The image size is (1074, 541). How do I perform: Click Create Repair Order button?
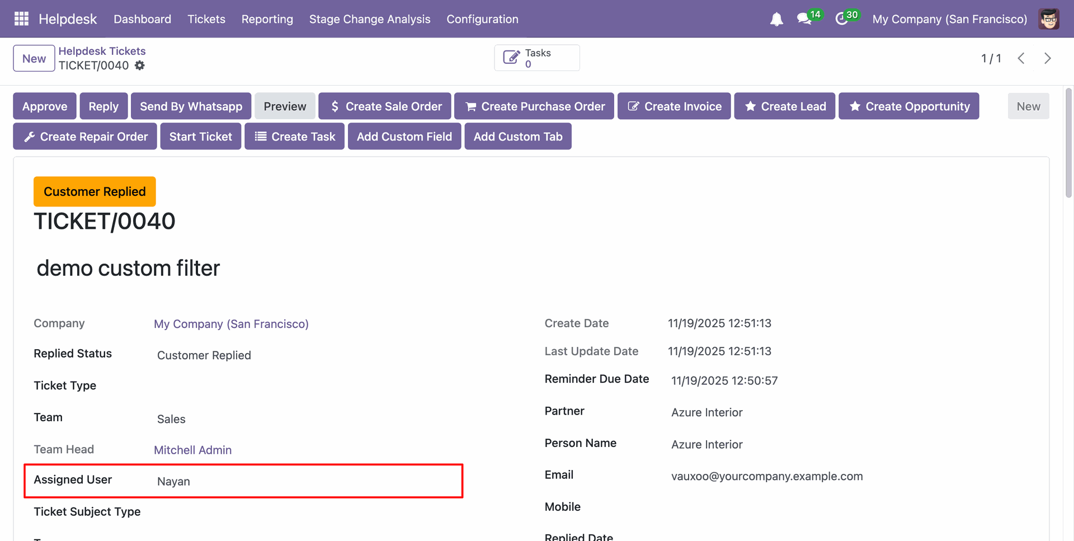(85, 137)
